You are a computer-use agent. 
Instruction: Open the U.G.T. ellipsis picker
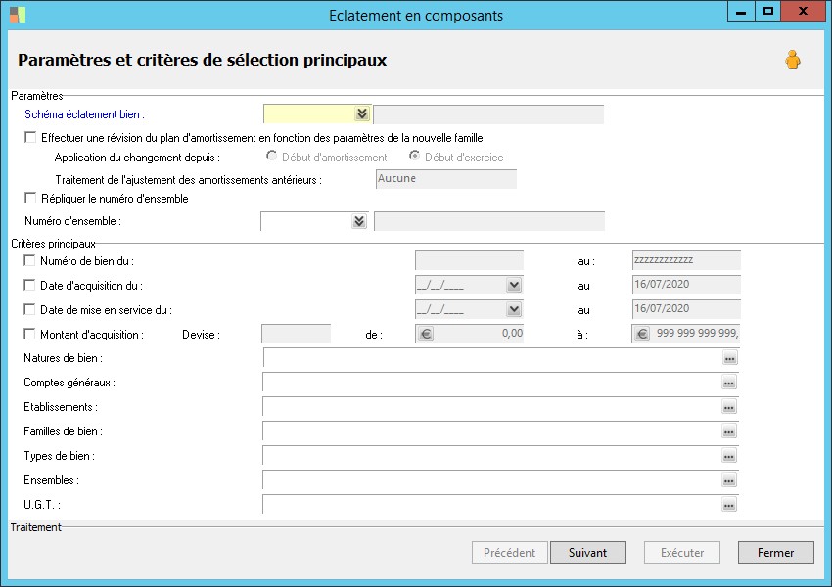(729, 506)
